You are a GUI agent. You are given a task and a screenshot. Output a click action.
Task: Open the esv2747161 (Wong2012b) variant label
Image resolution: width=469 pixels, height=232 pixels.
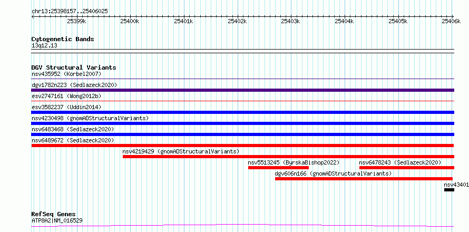(x=66, y=96)
